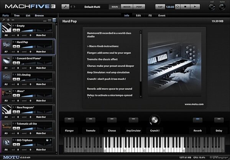Click the lock icon on 083-Triphase

pyautogui.click(x=47, y=140)
